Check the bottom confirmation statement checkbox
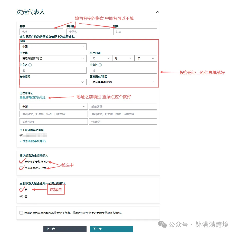 click(x=21, y=212)
